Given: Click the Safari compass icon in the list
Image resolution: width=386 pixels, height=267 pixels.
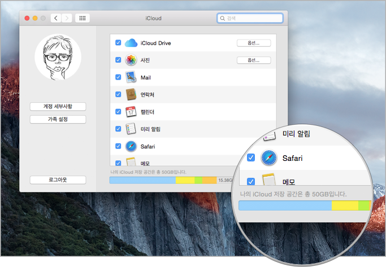Looking at the screenshot, I should click(131, 146).
